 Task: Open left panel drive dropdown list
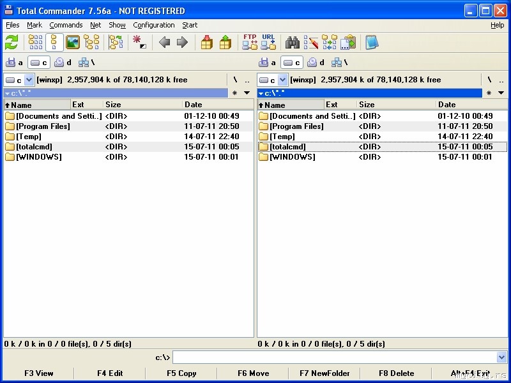coord(29,80)
